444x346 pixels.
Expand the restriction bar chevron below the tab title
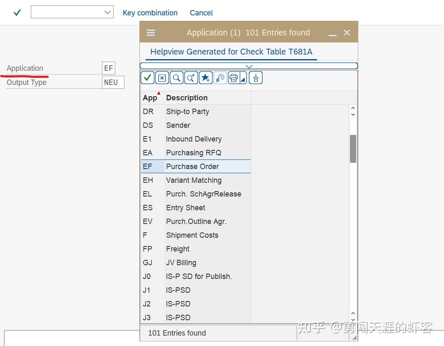pos(248,66)
